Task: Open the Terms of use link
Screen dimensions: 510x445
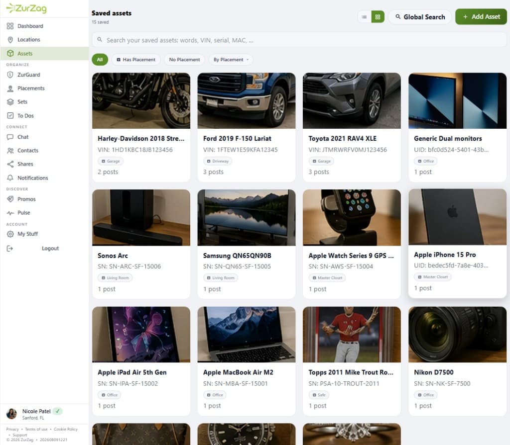Action: click(x=36, y=430)
